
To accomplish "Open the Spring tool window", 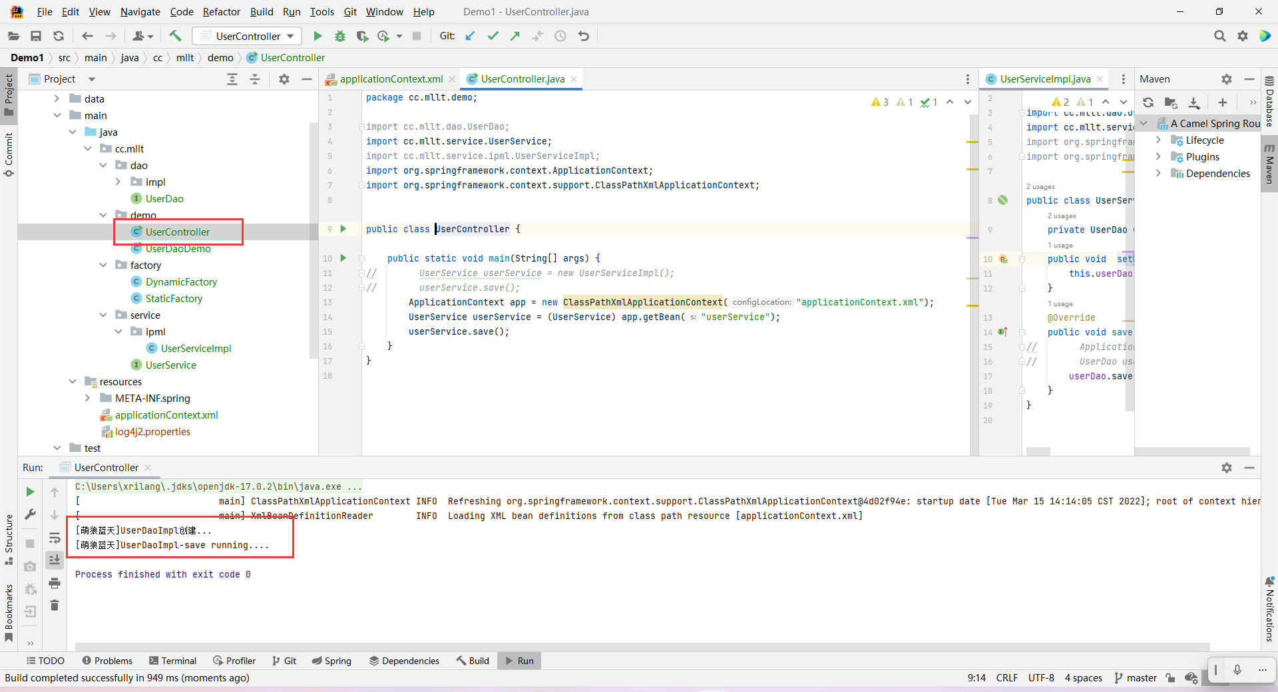I will point(331,661).
